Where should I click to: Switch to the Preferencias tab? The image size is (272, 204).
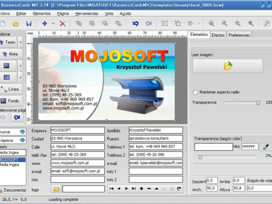[239, 35]
